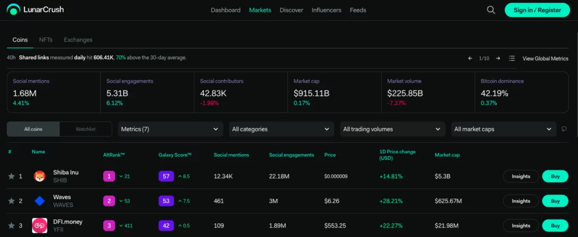Click the DFI.money coin logo
Screen dimensions: 578x237
coord(40,226)
